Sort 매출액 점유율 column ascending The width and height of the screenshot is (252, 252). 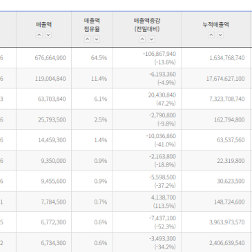[87, 39]
